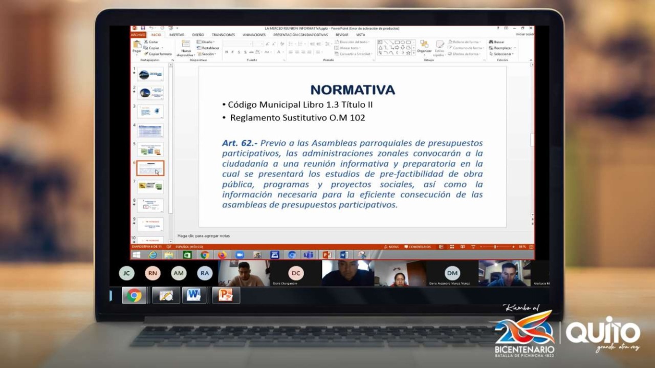655x368 pixels.
Task: Open the Alinear texto dropdown
Action: pos(348,48)
